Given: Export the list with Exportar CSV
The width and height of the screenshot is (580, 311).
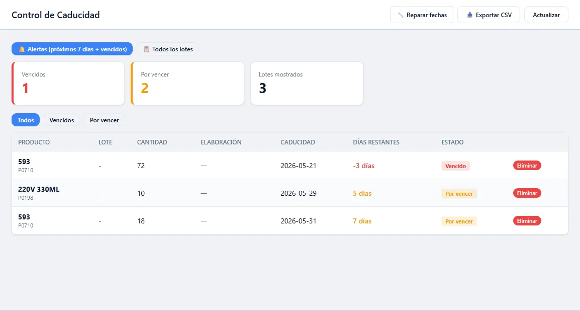Looking at the screenshot, I should click(x=489, y=15).
